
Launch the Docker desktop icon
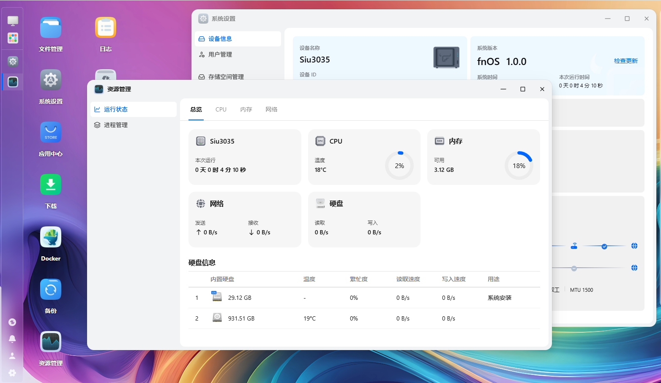click(x=51, y=237)
